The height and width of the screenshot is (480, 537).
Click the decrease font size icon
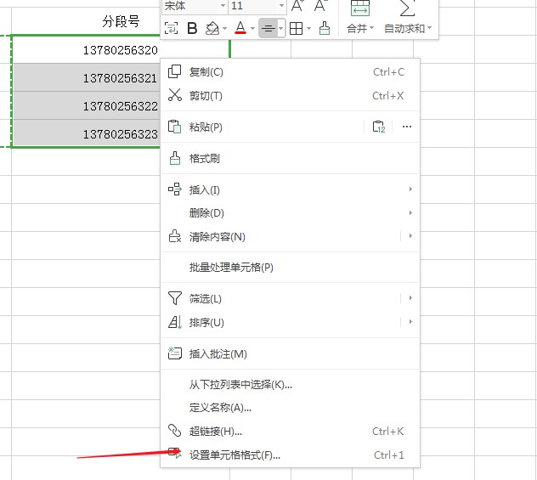coord(321,6)
